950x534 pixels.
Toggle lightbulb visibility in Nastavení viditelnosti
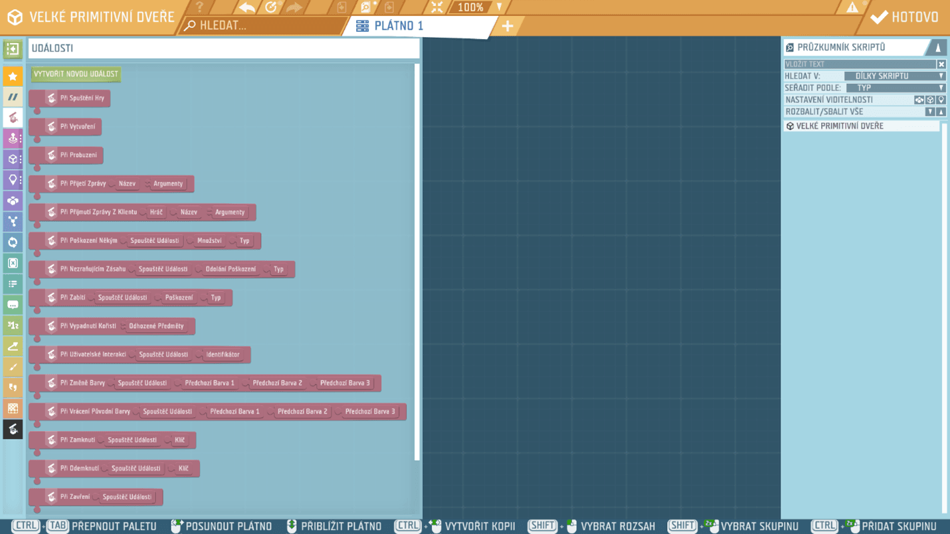click(941, 100)
